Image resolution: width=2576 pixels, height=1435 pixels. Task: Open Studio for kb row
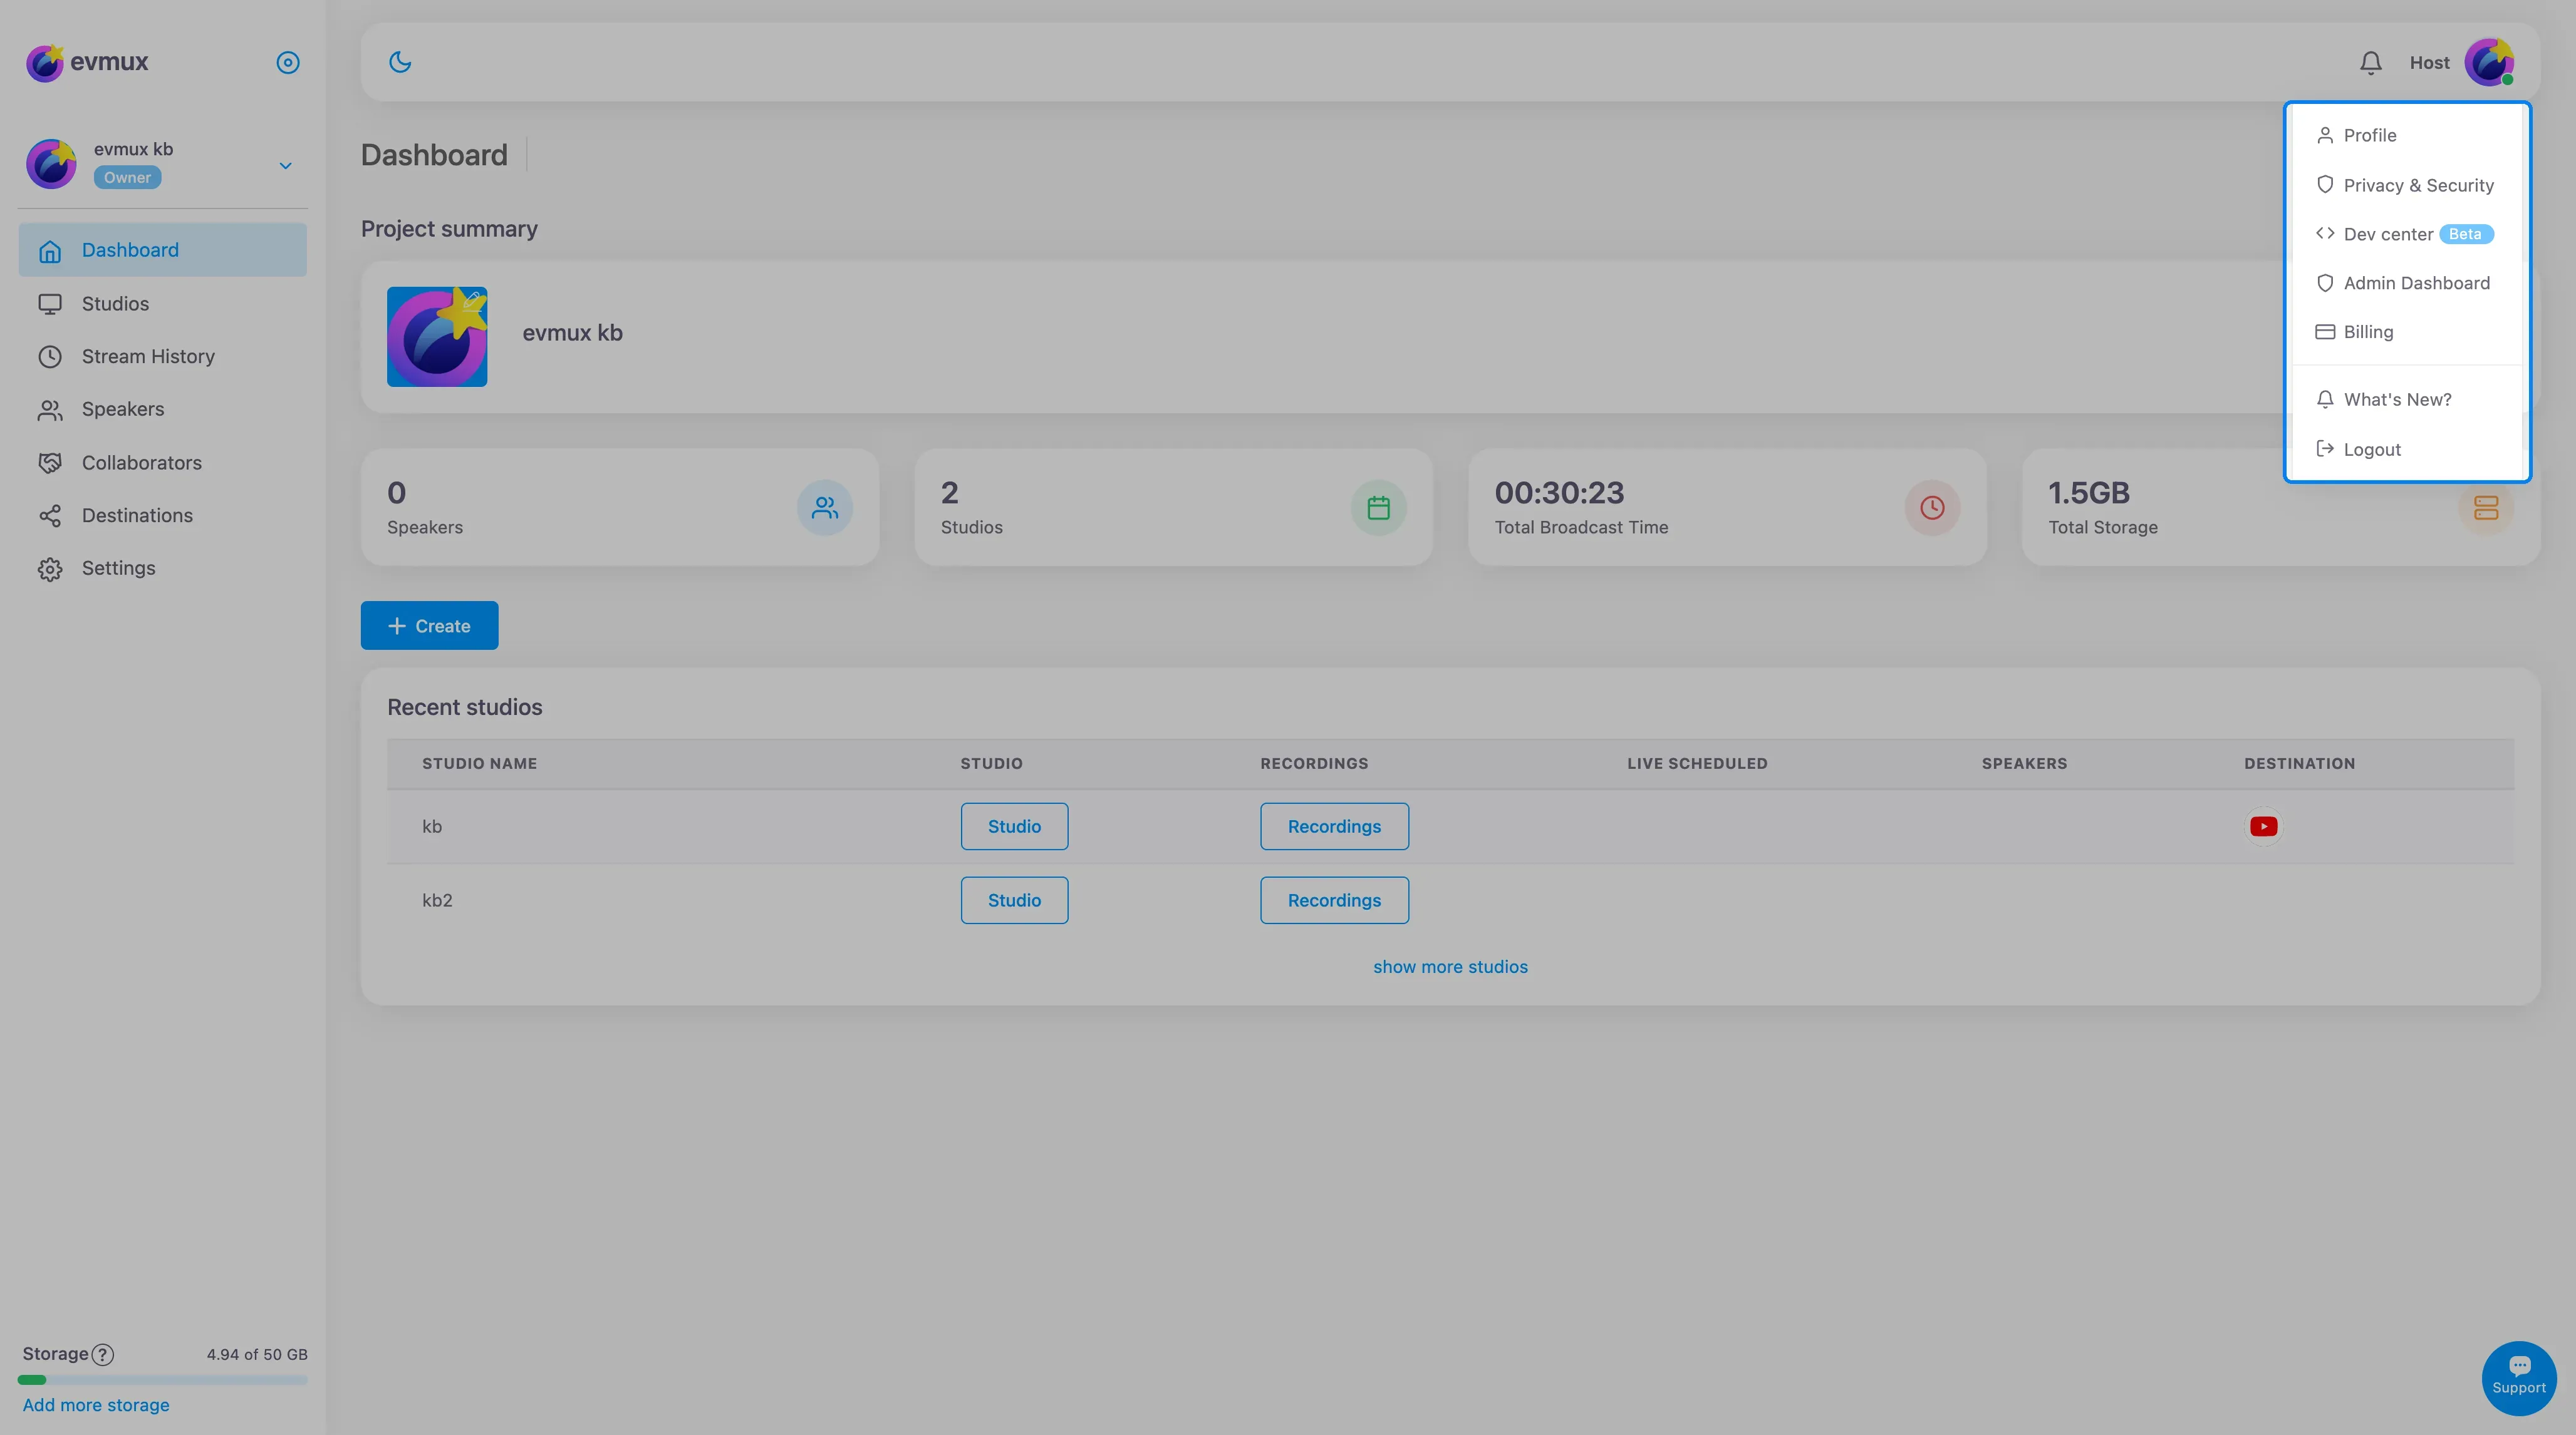[1014, 826]
